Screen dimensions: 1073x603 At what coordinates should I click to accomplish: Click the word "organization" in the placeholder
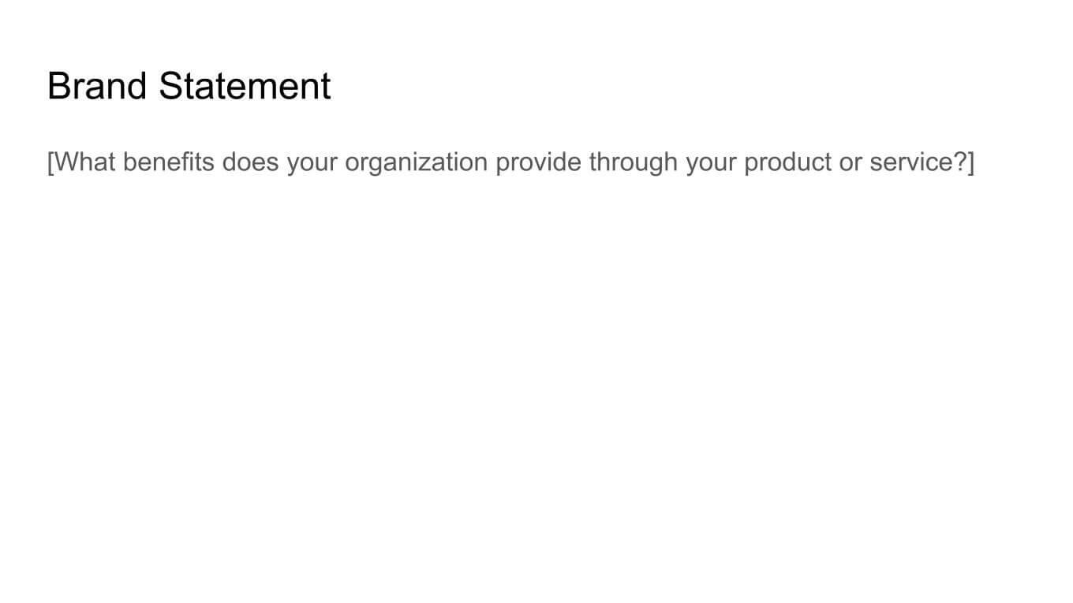(416, 162)
